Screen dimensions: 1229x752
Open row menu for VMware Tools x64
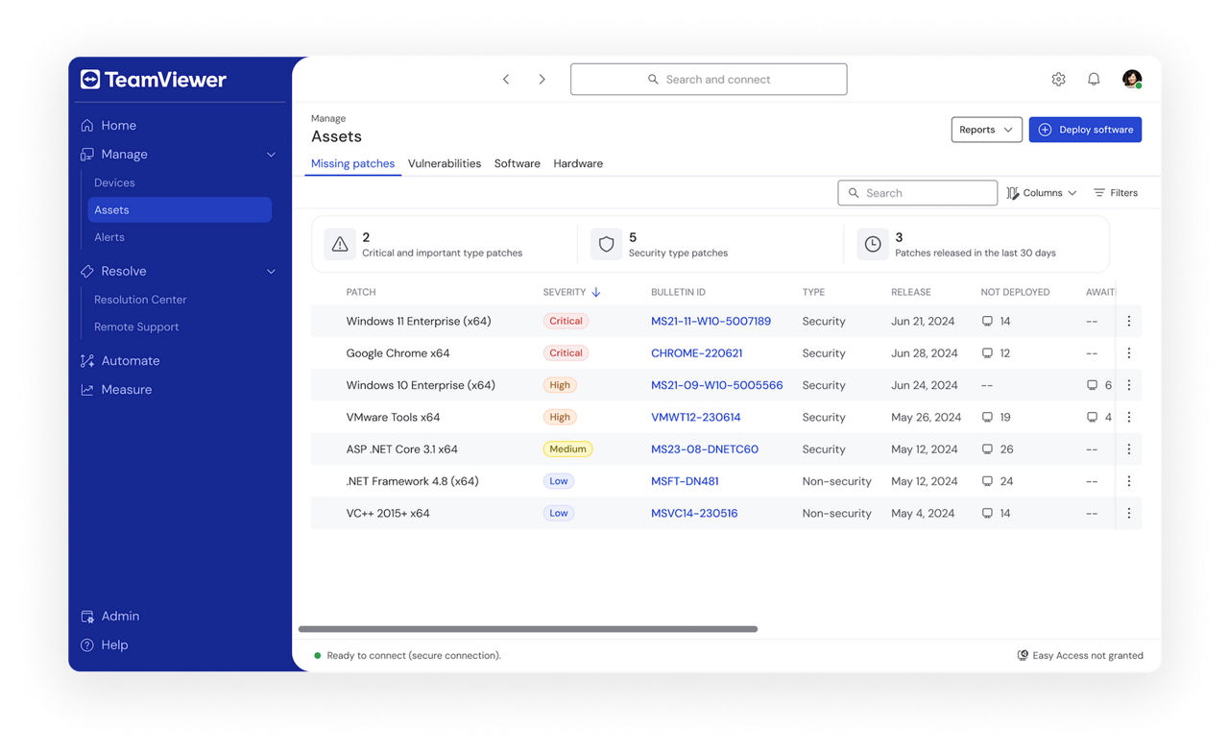(x=1129, y=417)
